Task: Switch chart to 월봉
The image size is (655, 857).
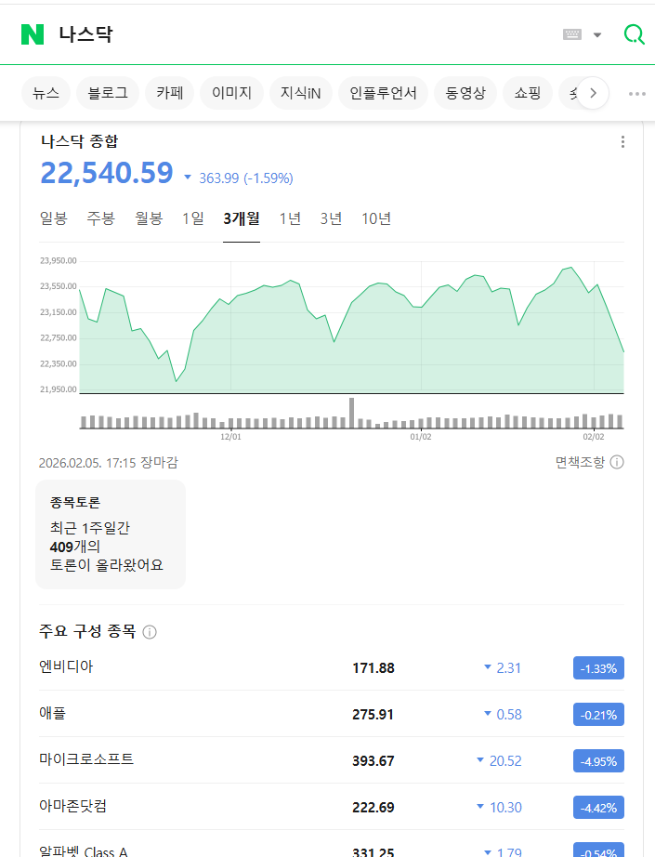Action: [x=150, y=218]
